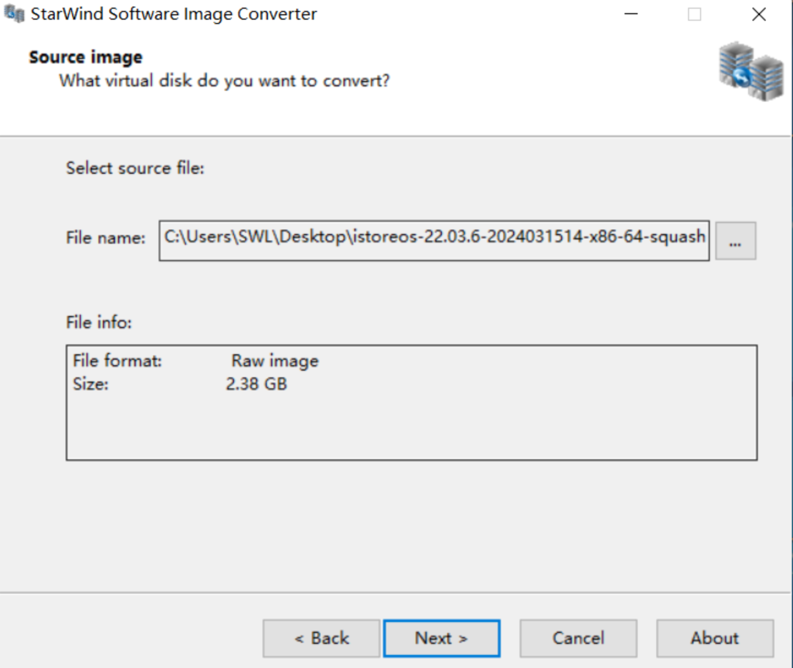Go to the previous step with Back
The height and width of the screenshot is (668, 793).
coord(321,638)
